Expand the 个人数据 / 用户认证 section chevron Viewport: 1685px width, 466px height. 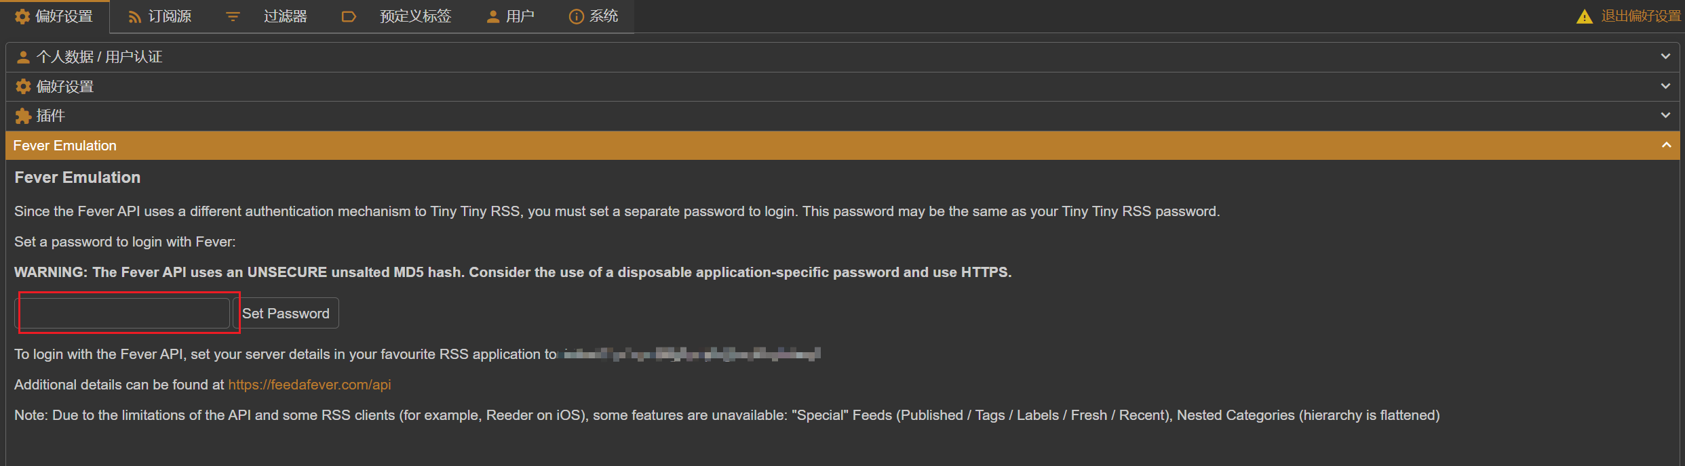click(1665, 57)
